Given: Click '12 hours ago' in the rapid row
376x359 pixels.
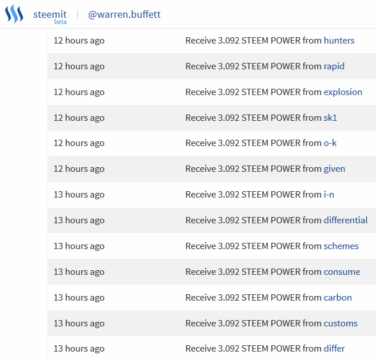Looking at the screenshot, I should point(79,66).
